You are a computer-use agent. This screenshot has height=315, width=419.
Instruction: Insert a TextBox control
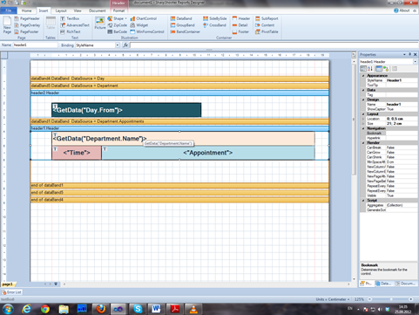[70, 18]
